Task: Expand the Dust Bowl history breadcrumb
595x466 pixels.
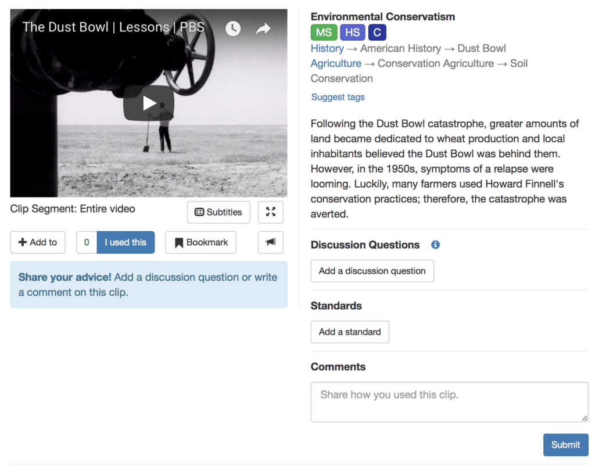Action: pyautogui.click(x=482, y=48)
